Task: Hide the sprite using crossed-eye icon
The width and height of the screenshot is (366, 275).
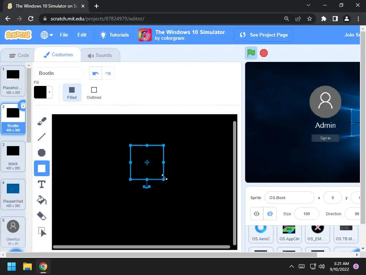Action: point(270,214)
